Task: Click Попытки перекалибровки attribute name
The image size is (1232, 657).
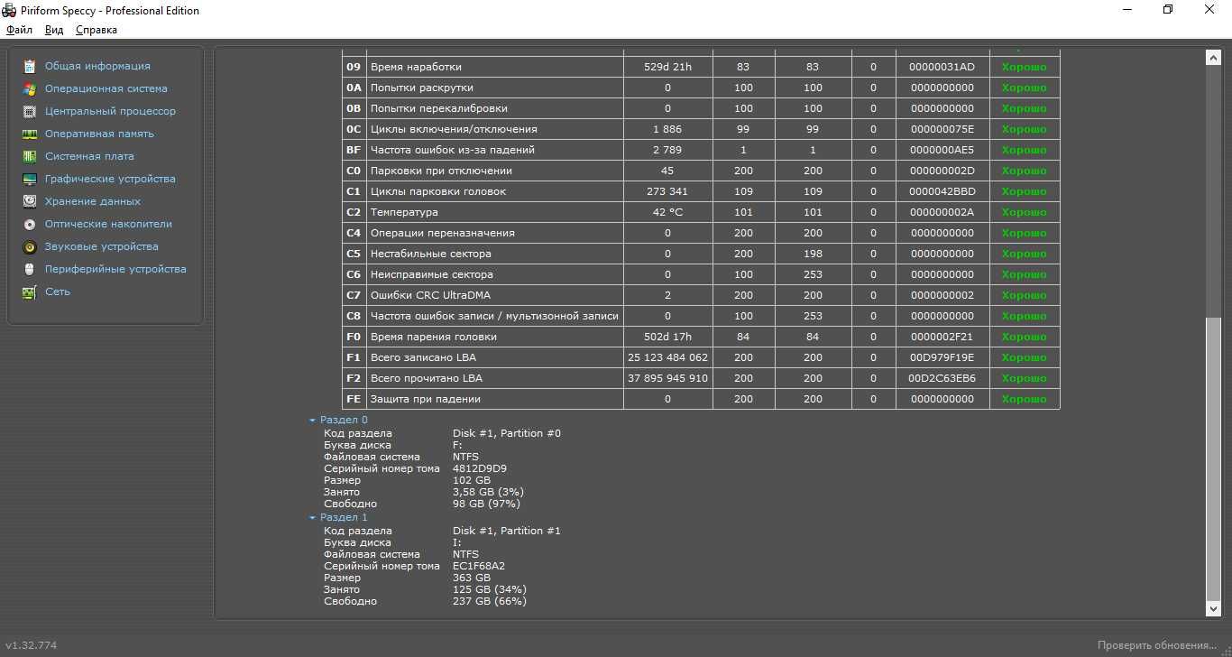Action: (x=439, y=108)
